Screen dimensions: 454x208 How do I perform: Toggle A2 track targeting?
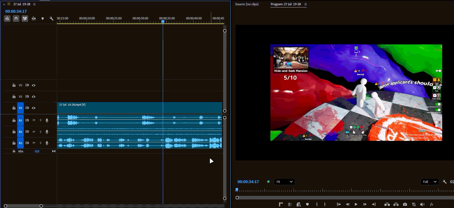pyautogui.click(x=20, y=132)
